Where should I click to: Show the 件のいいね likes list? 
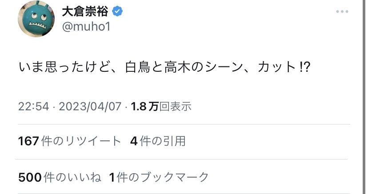72,177
